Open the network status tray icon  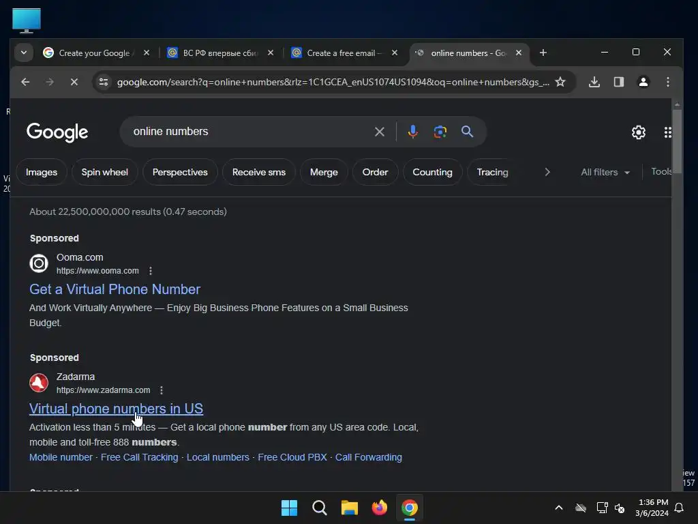[602, 508]
